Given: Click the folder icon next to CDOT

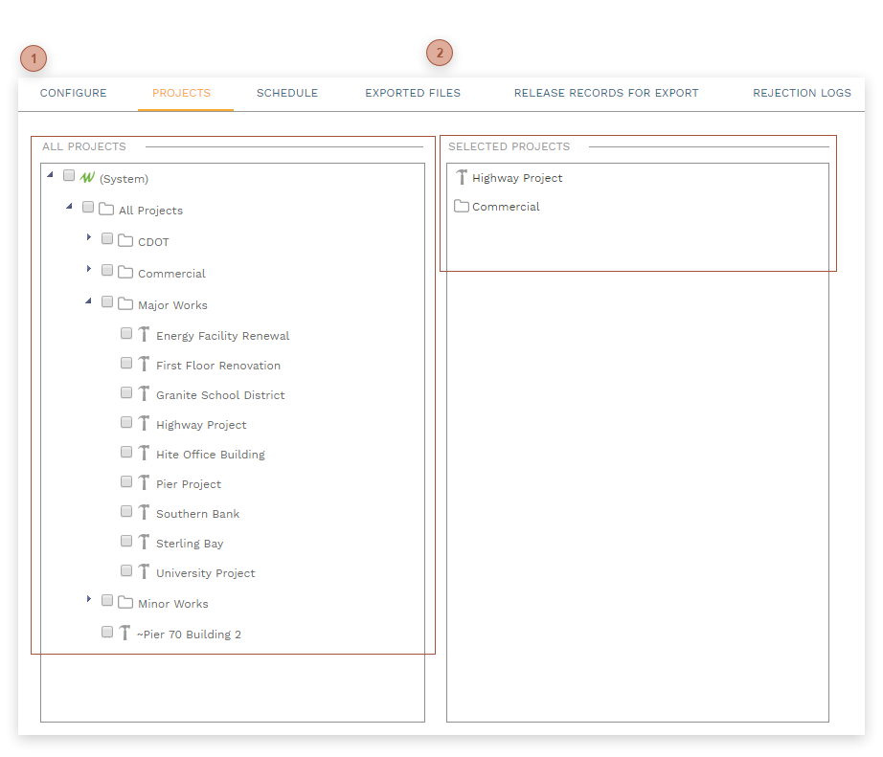Looking at the screenshot, I should (x=125, y=241).
